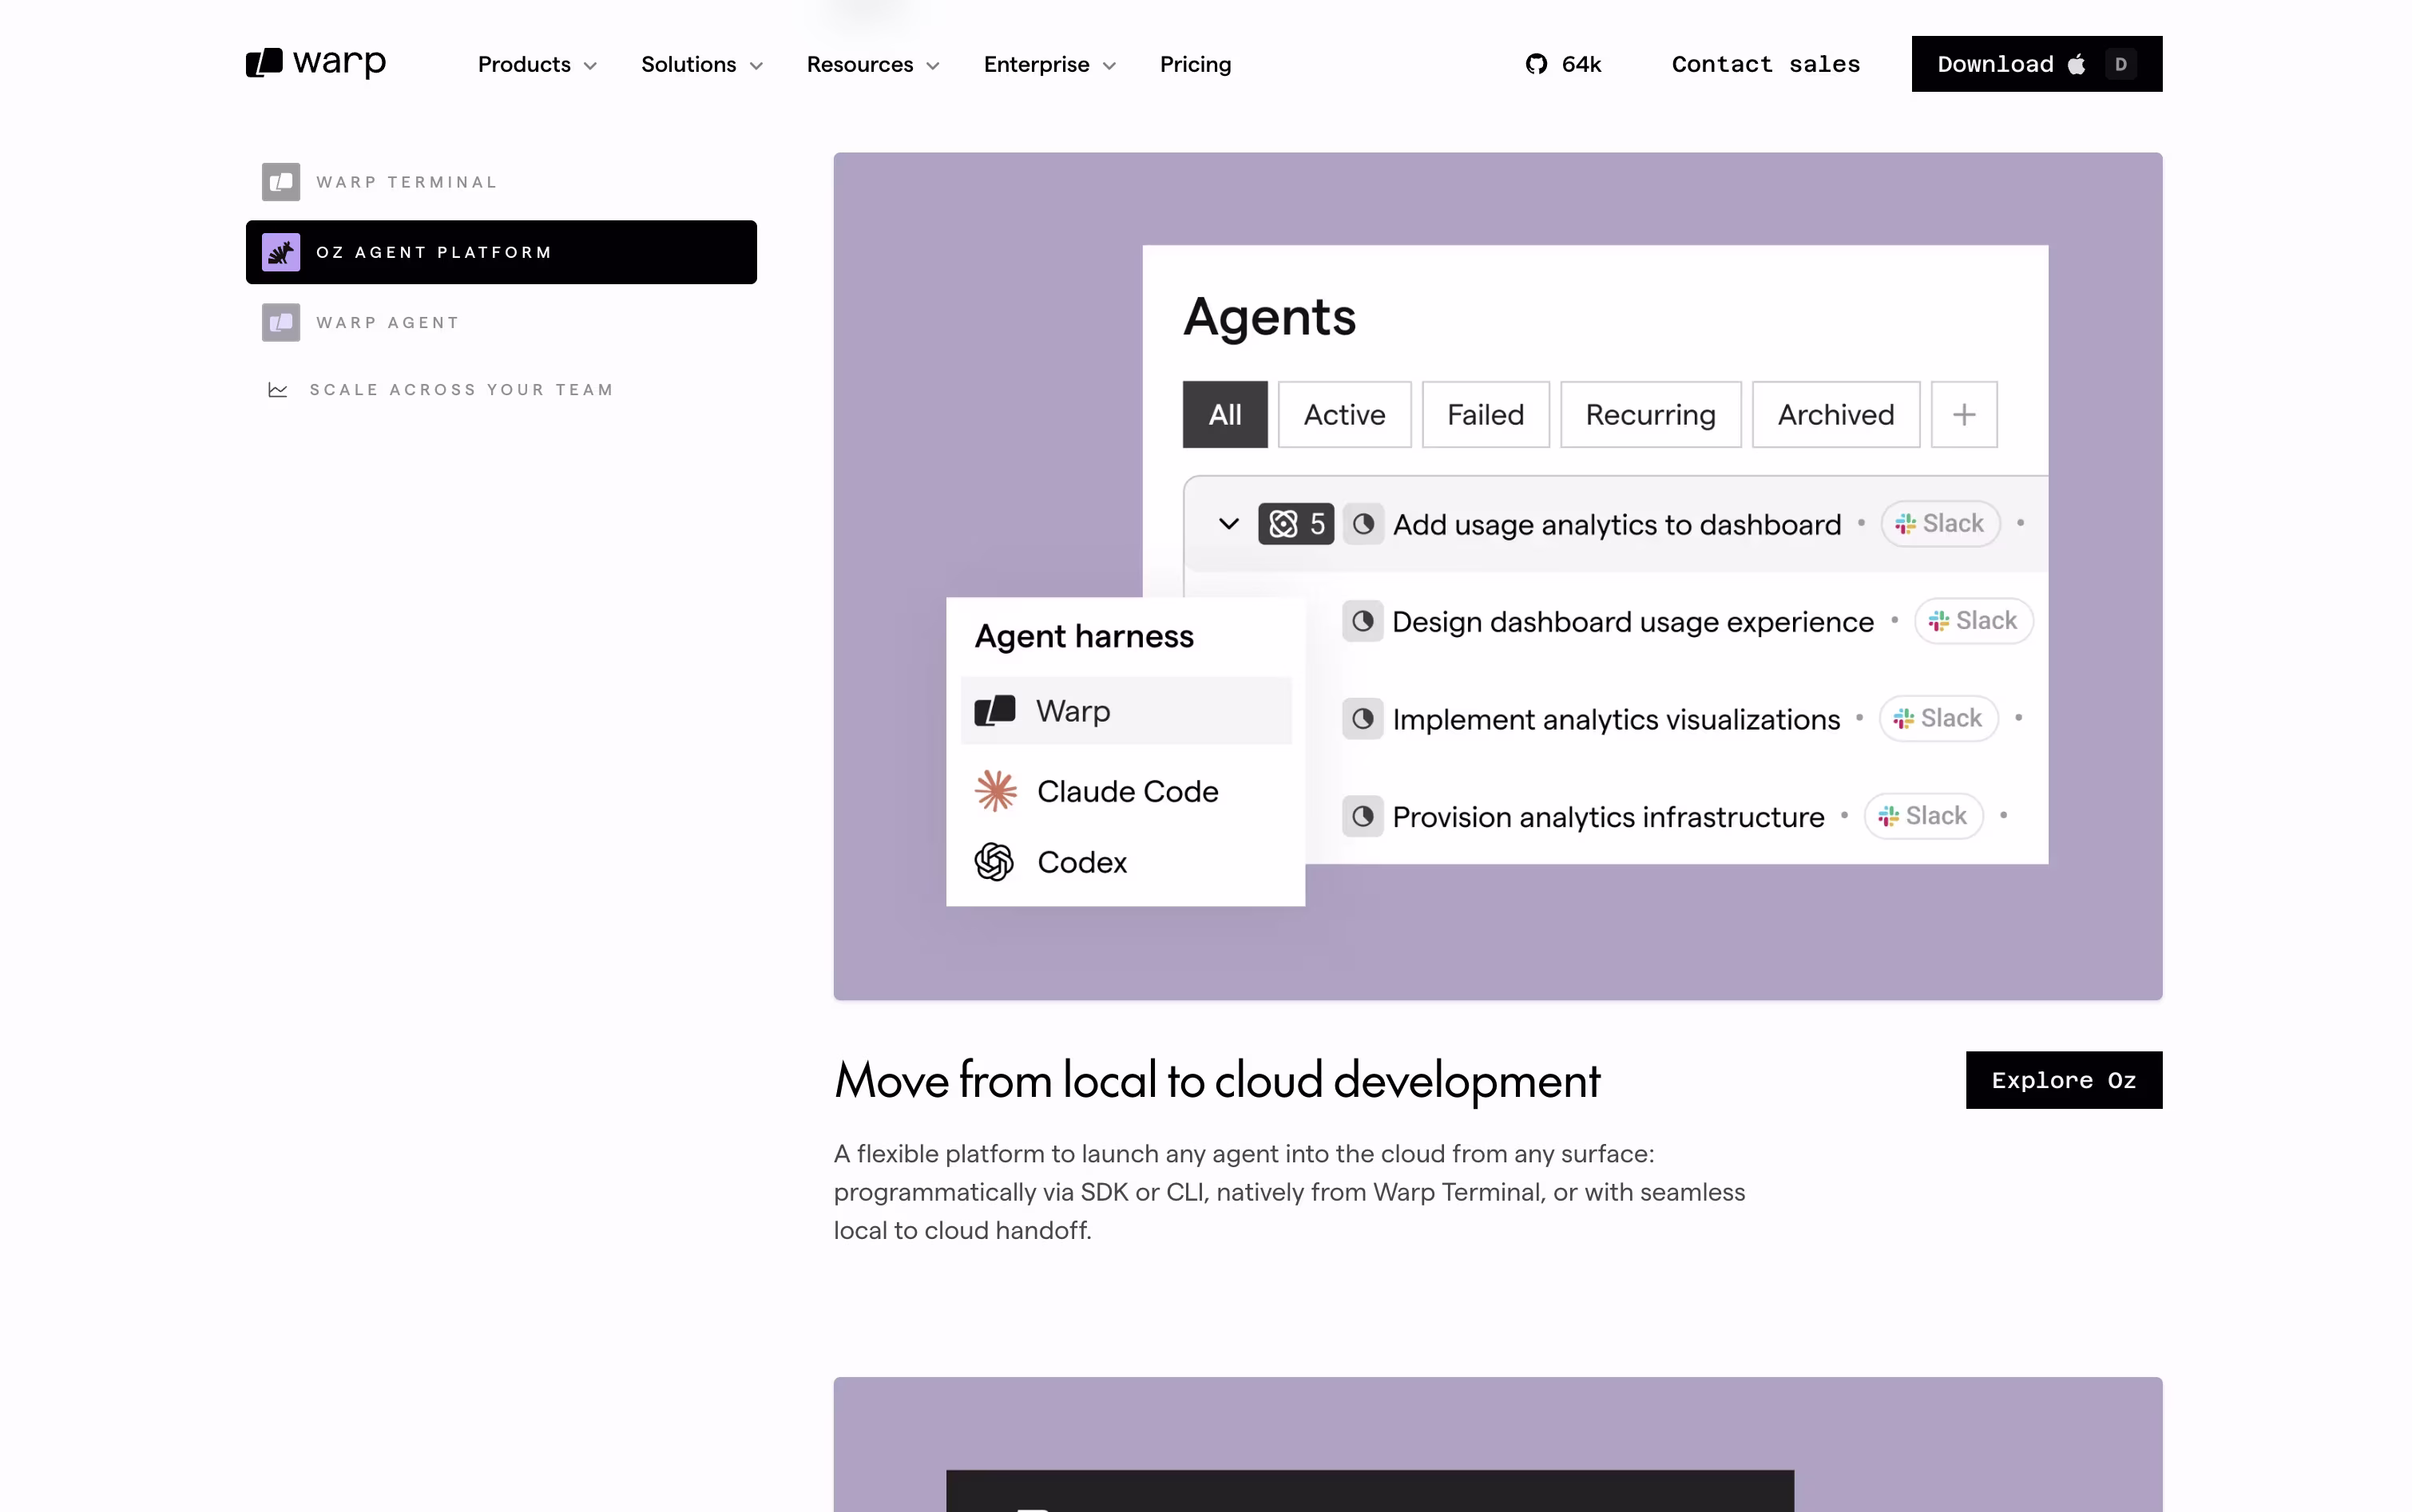Click the Warp logo in header
The height and width of the screenshot is (1512, 2412).
(315, 63)
